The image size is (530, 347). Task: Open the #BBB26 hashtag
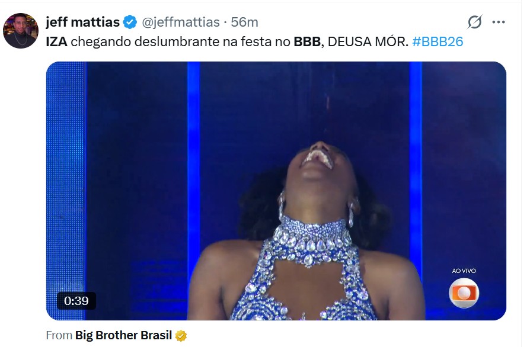tap(438, 41)
